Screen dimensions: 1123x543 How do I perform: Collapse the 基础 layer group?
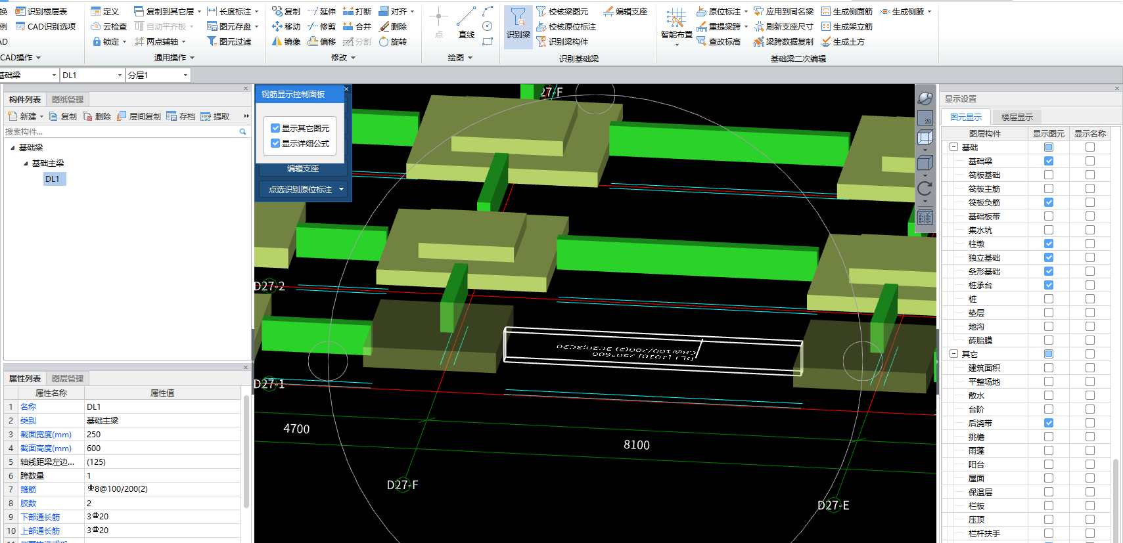953,147
